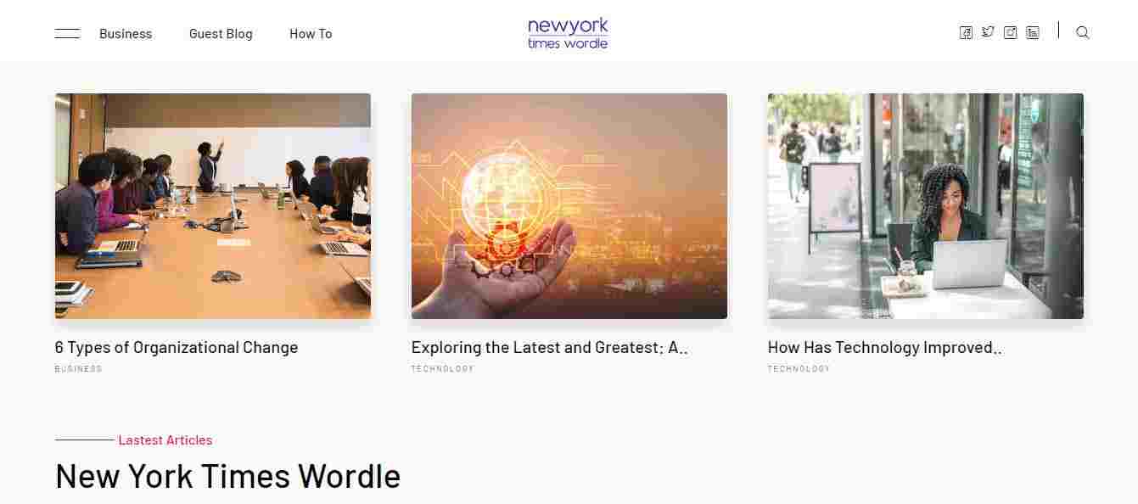Viewport: 1138px width, 504px height.
Task: Open the Twitter bird icon
Action: 988,33
